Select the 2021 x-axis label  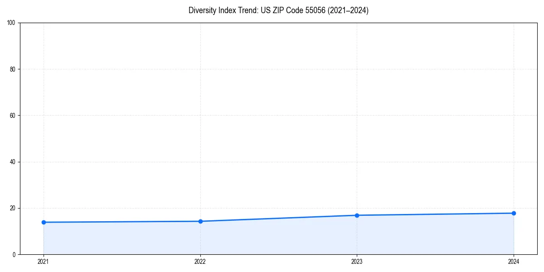(44, 262)
